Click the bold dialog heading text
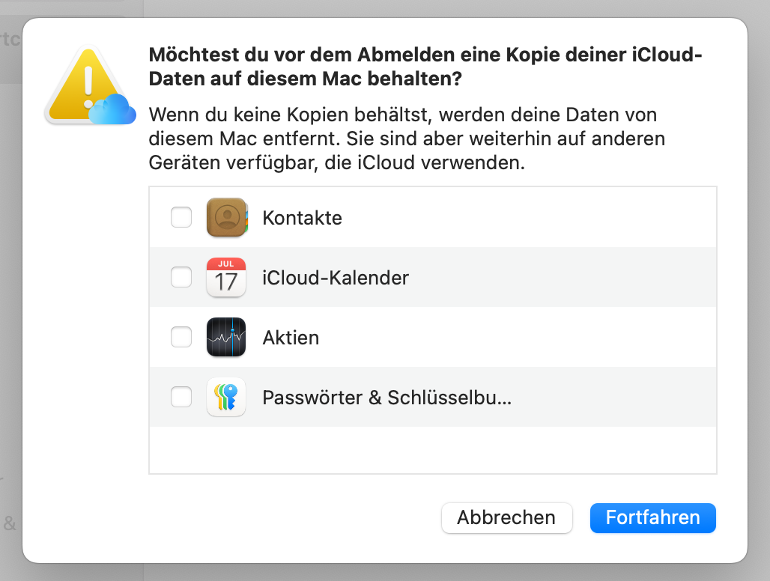The image size is (770, 581). [x=425, y=66]
